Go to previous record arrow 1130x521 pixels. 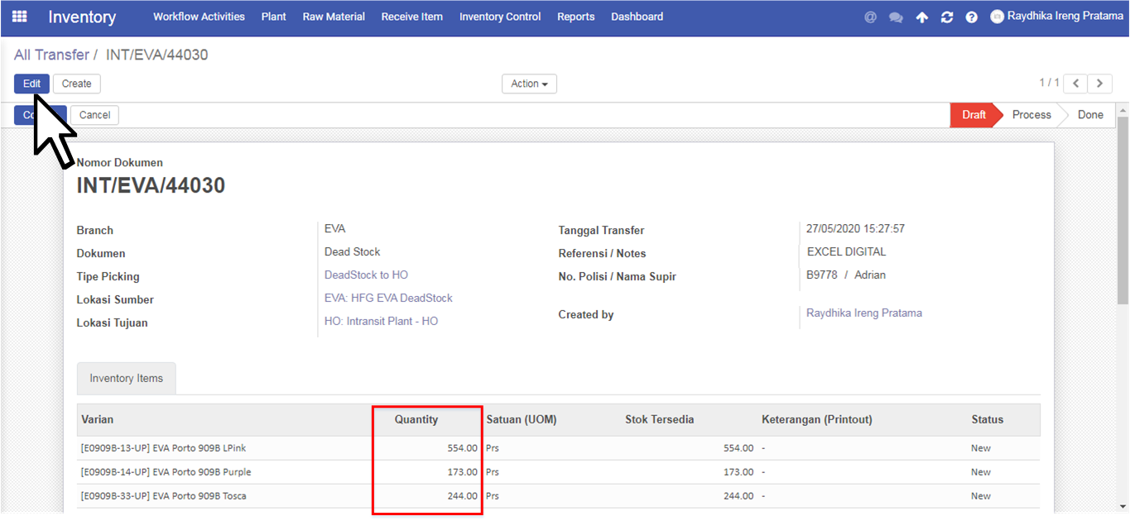(1075, 84)
